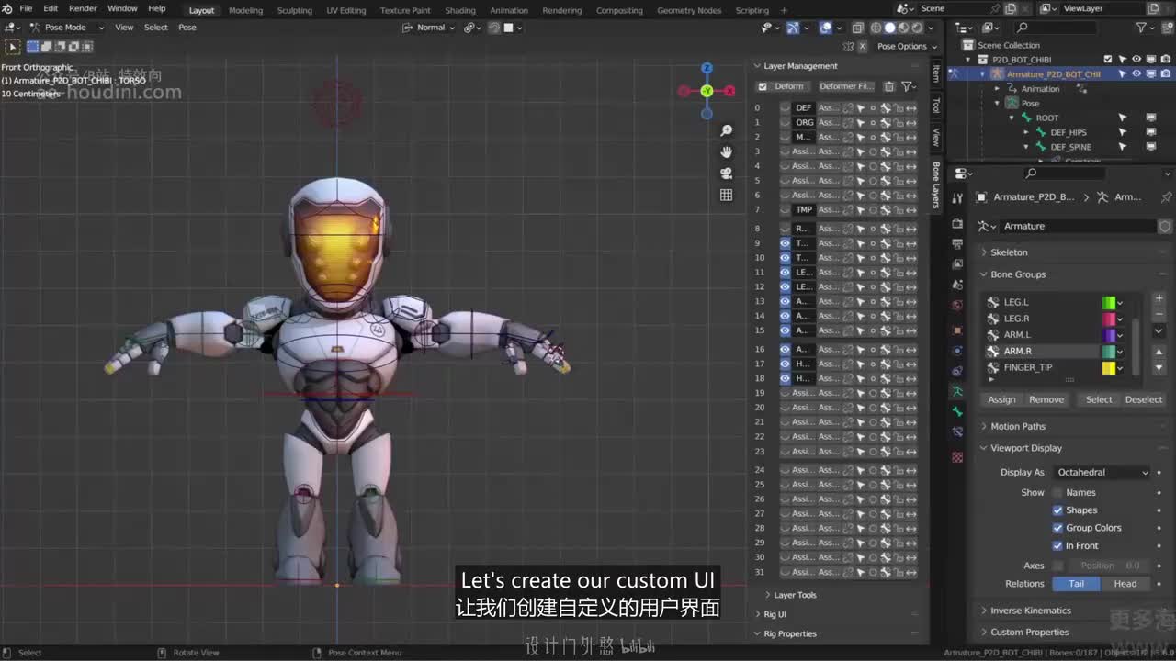Uncheck the In Front checkbox
1176x661 pixels.
[1057, 545]
